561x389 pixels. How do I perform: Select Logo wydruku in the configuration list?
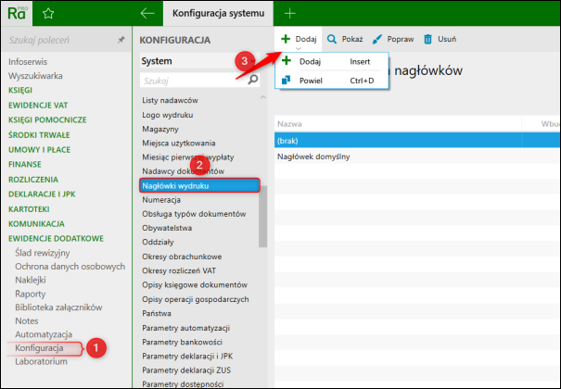coord(168,115)
